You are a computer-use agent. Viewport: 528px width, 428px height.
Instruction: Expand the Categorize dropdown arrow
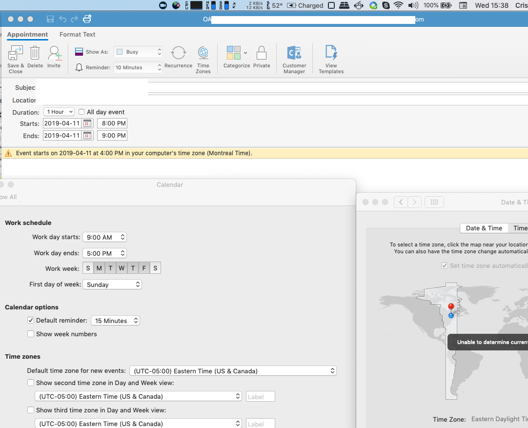pyautogui.click(x=245, y=53)
